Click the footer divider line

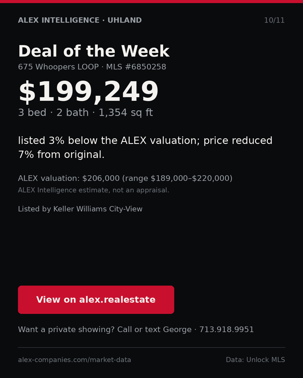point(151,347)
